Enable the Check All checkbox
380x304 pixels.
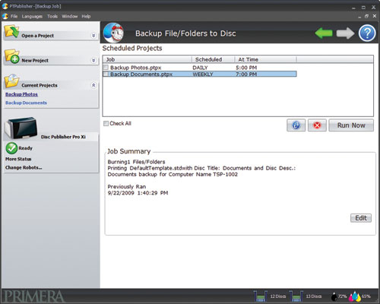pos(106,123)
